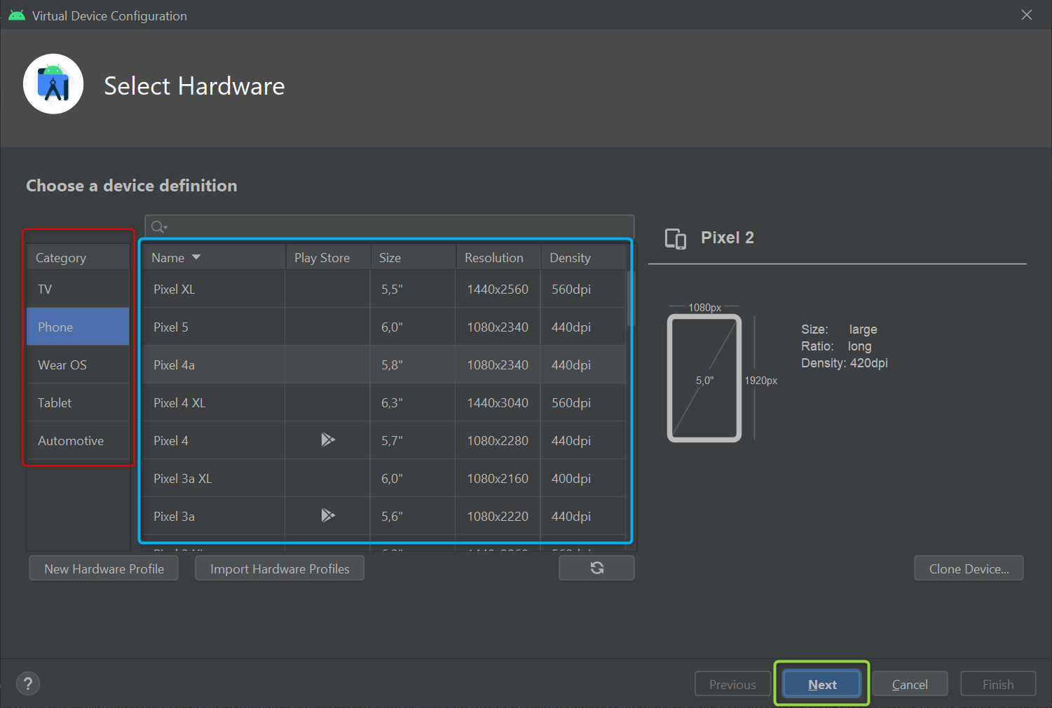
Task: Select the Pixel 3a XL device row
Action: tap(383, 478)
